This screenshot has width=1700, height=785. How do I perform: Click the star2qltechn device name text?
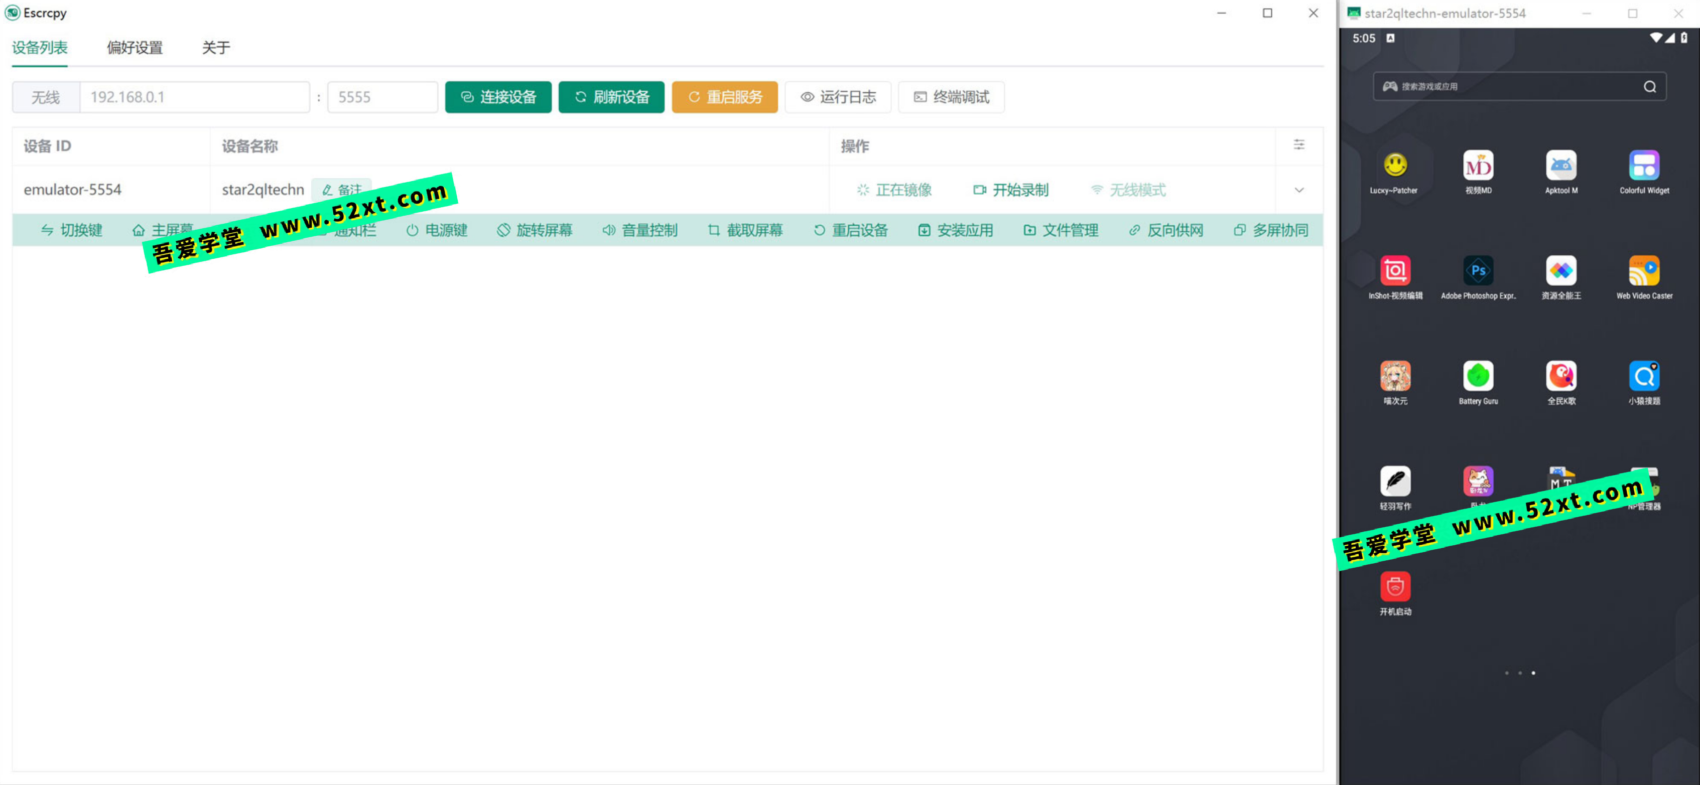263,190
